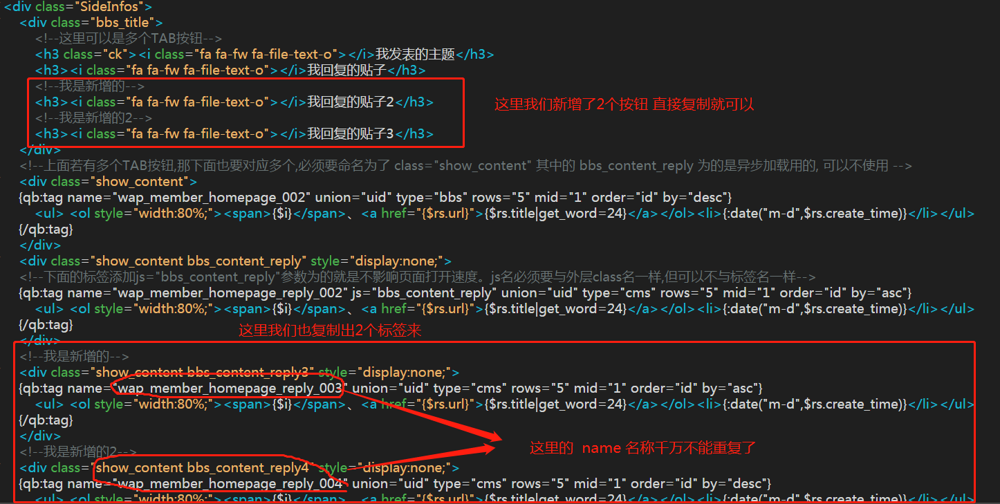Click the 这里可以是多个TAB按钮 comment
This screenshot has width=1000, height=504.
tap(129, 39)
